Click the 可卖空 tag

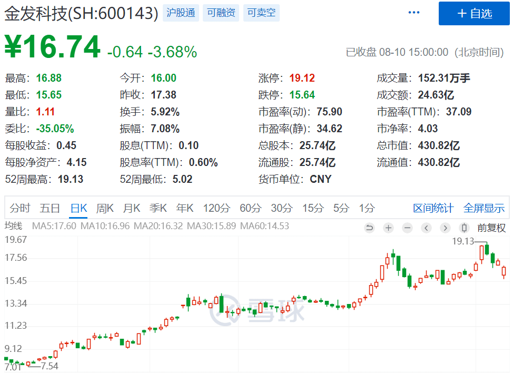(261, 13)
